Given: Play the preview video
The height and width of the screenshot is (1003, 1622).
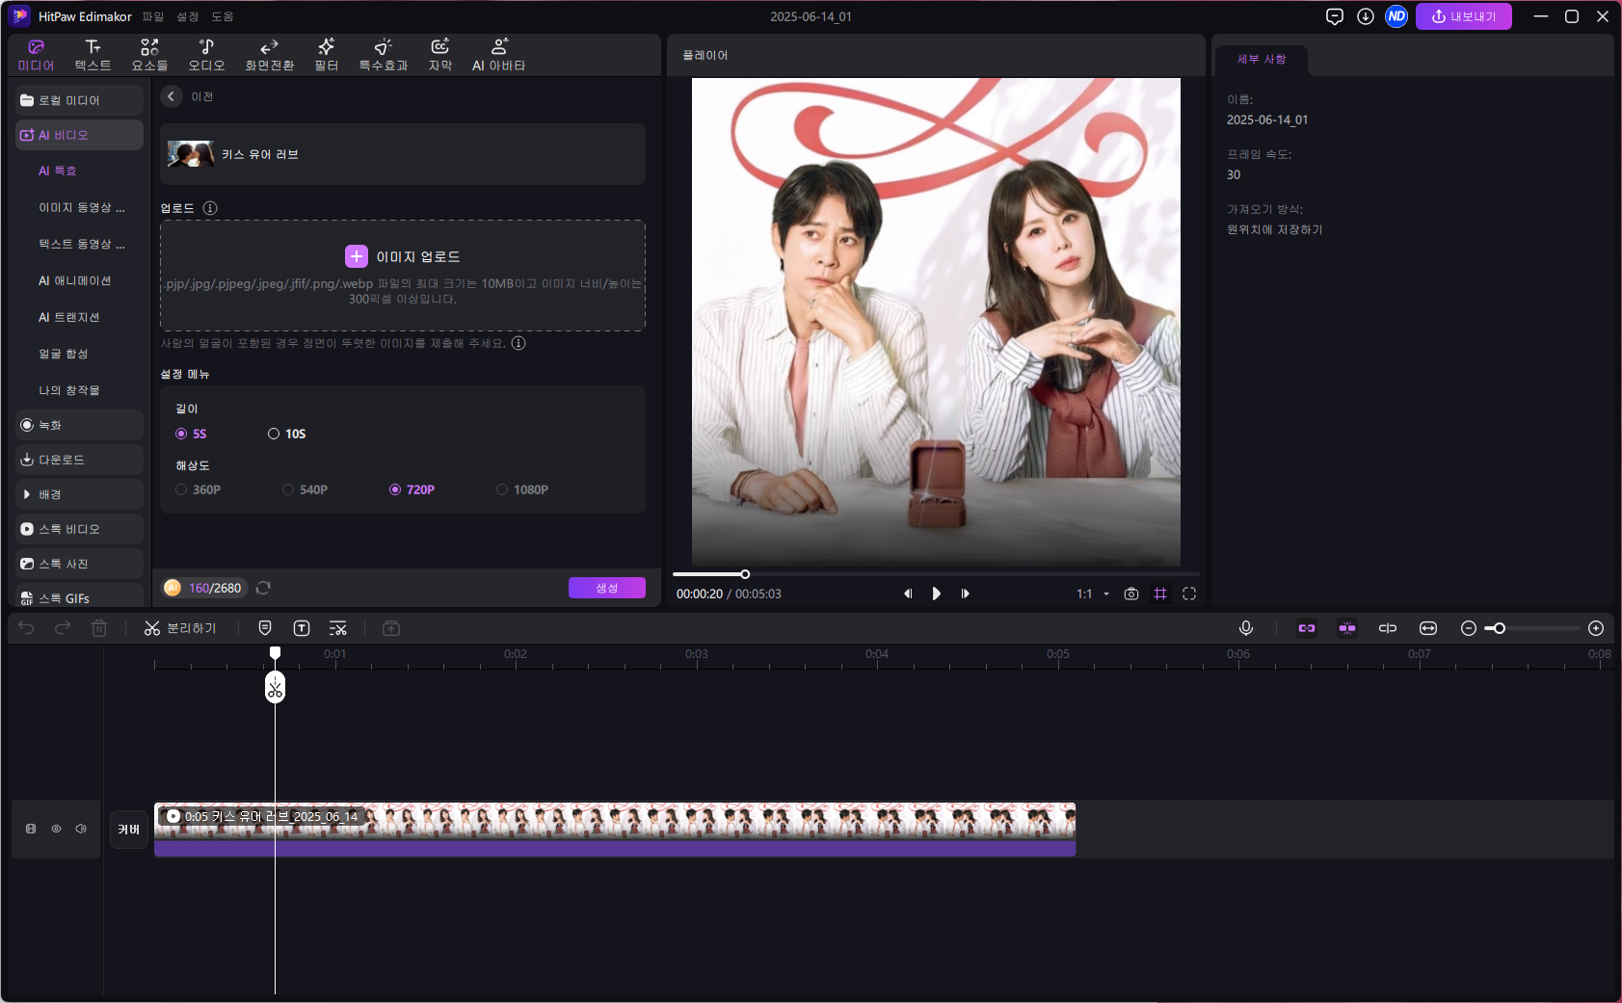Looking at the screenshot, I should click(x=936, y=594).
